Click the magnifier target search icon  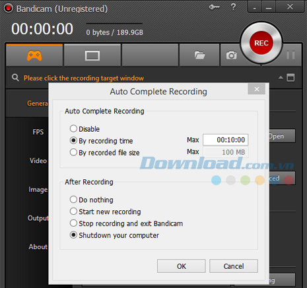pos(15,78)
